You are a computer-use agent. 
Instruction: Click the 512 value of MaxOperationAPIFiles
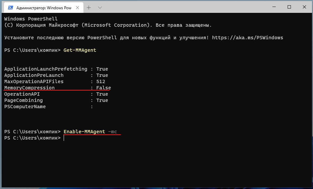101,81
